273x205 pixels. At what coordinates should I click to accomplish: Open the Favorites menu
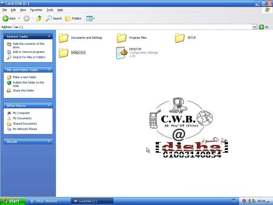click(36, 10)
